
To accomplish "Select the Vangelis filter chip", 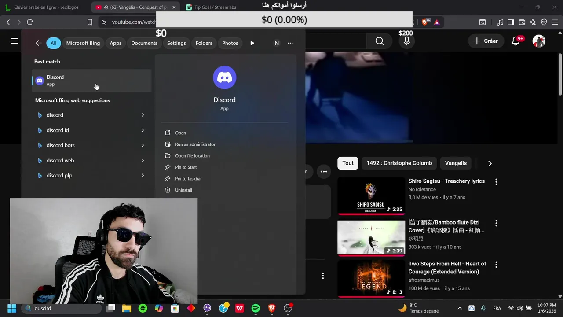I will (x=456, y=163).
